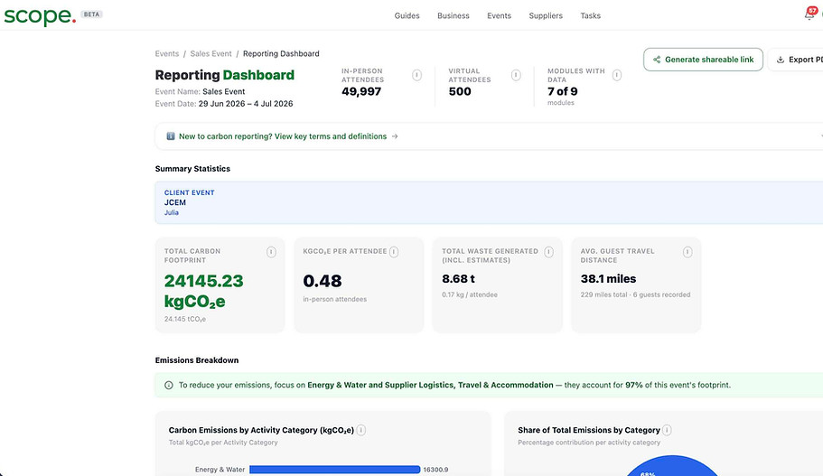Screen dimensions: 823x476
Task: Click the Reporting Dashboard breadcrumb text
Action: [281, 53]
